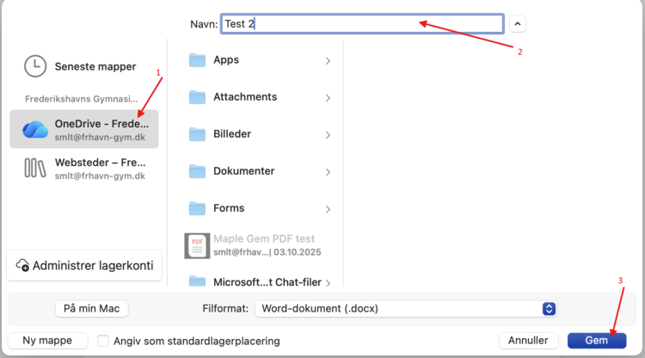The height and width of the screenshot is (358, 645).
Task: Open the Billeder folder icon
Action: [198, 134]
